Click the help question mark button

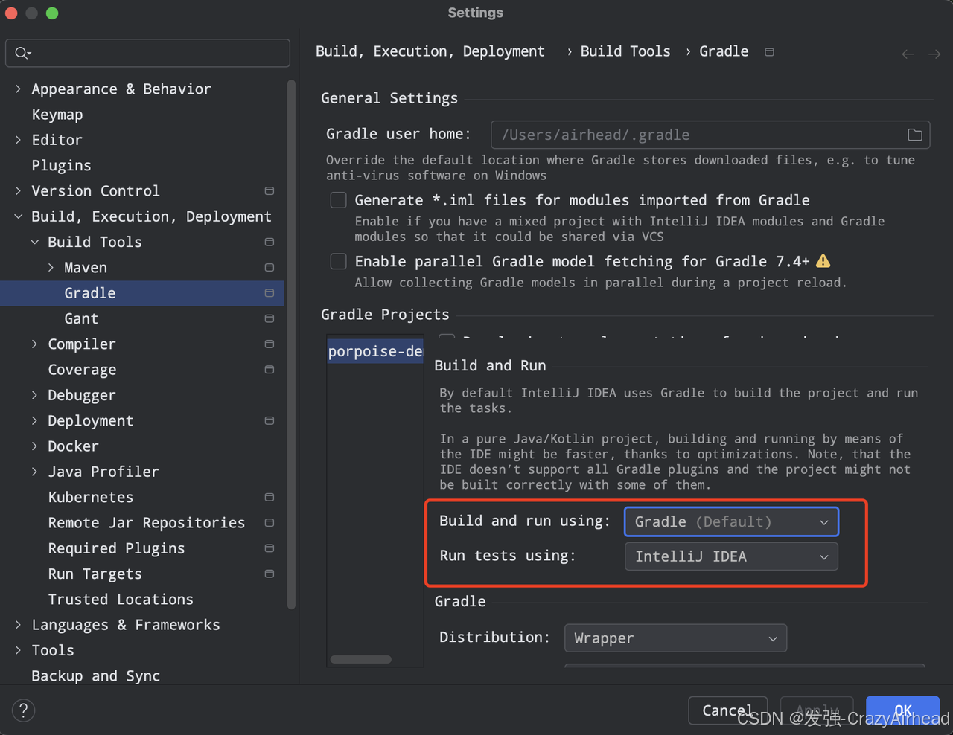(24, 710)
